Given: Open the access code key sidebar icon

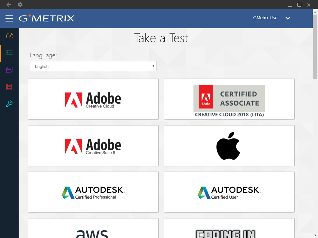Looking at the screenshot, I should pyautogui.click(x=9, y=104).
